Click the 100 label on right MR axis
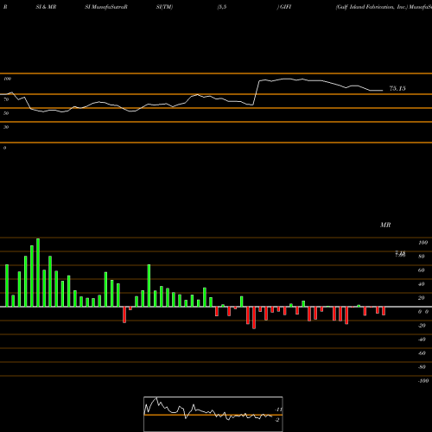Image resolution: width=432 pixels, height=432 pixels. 422,243
